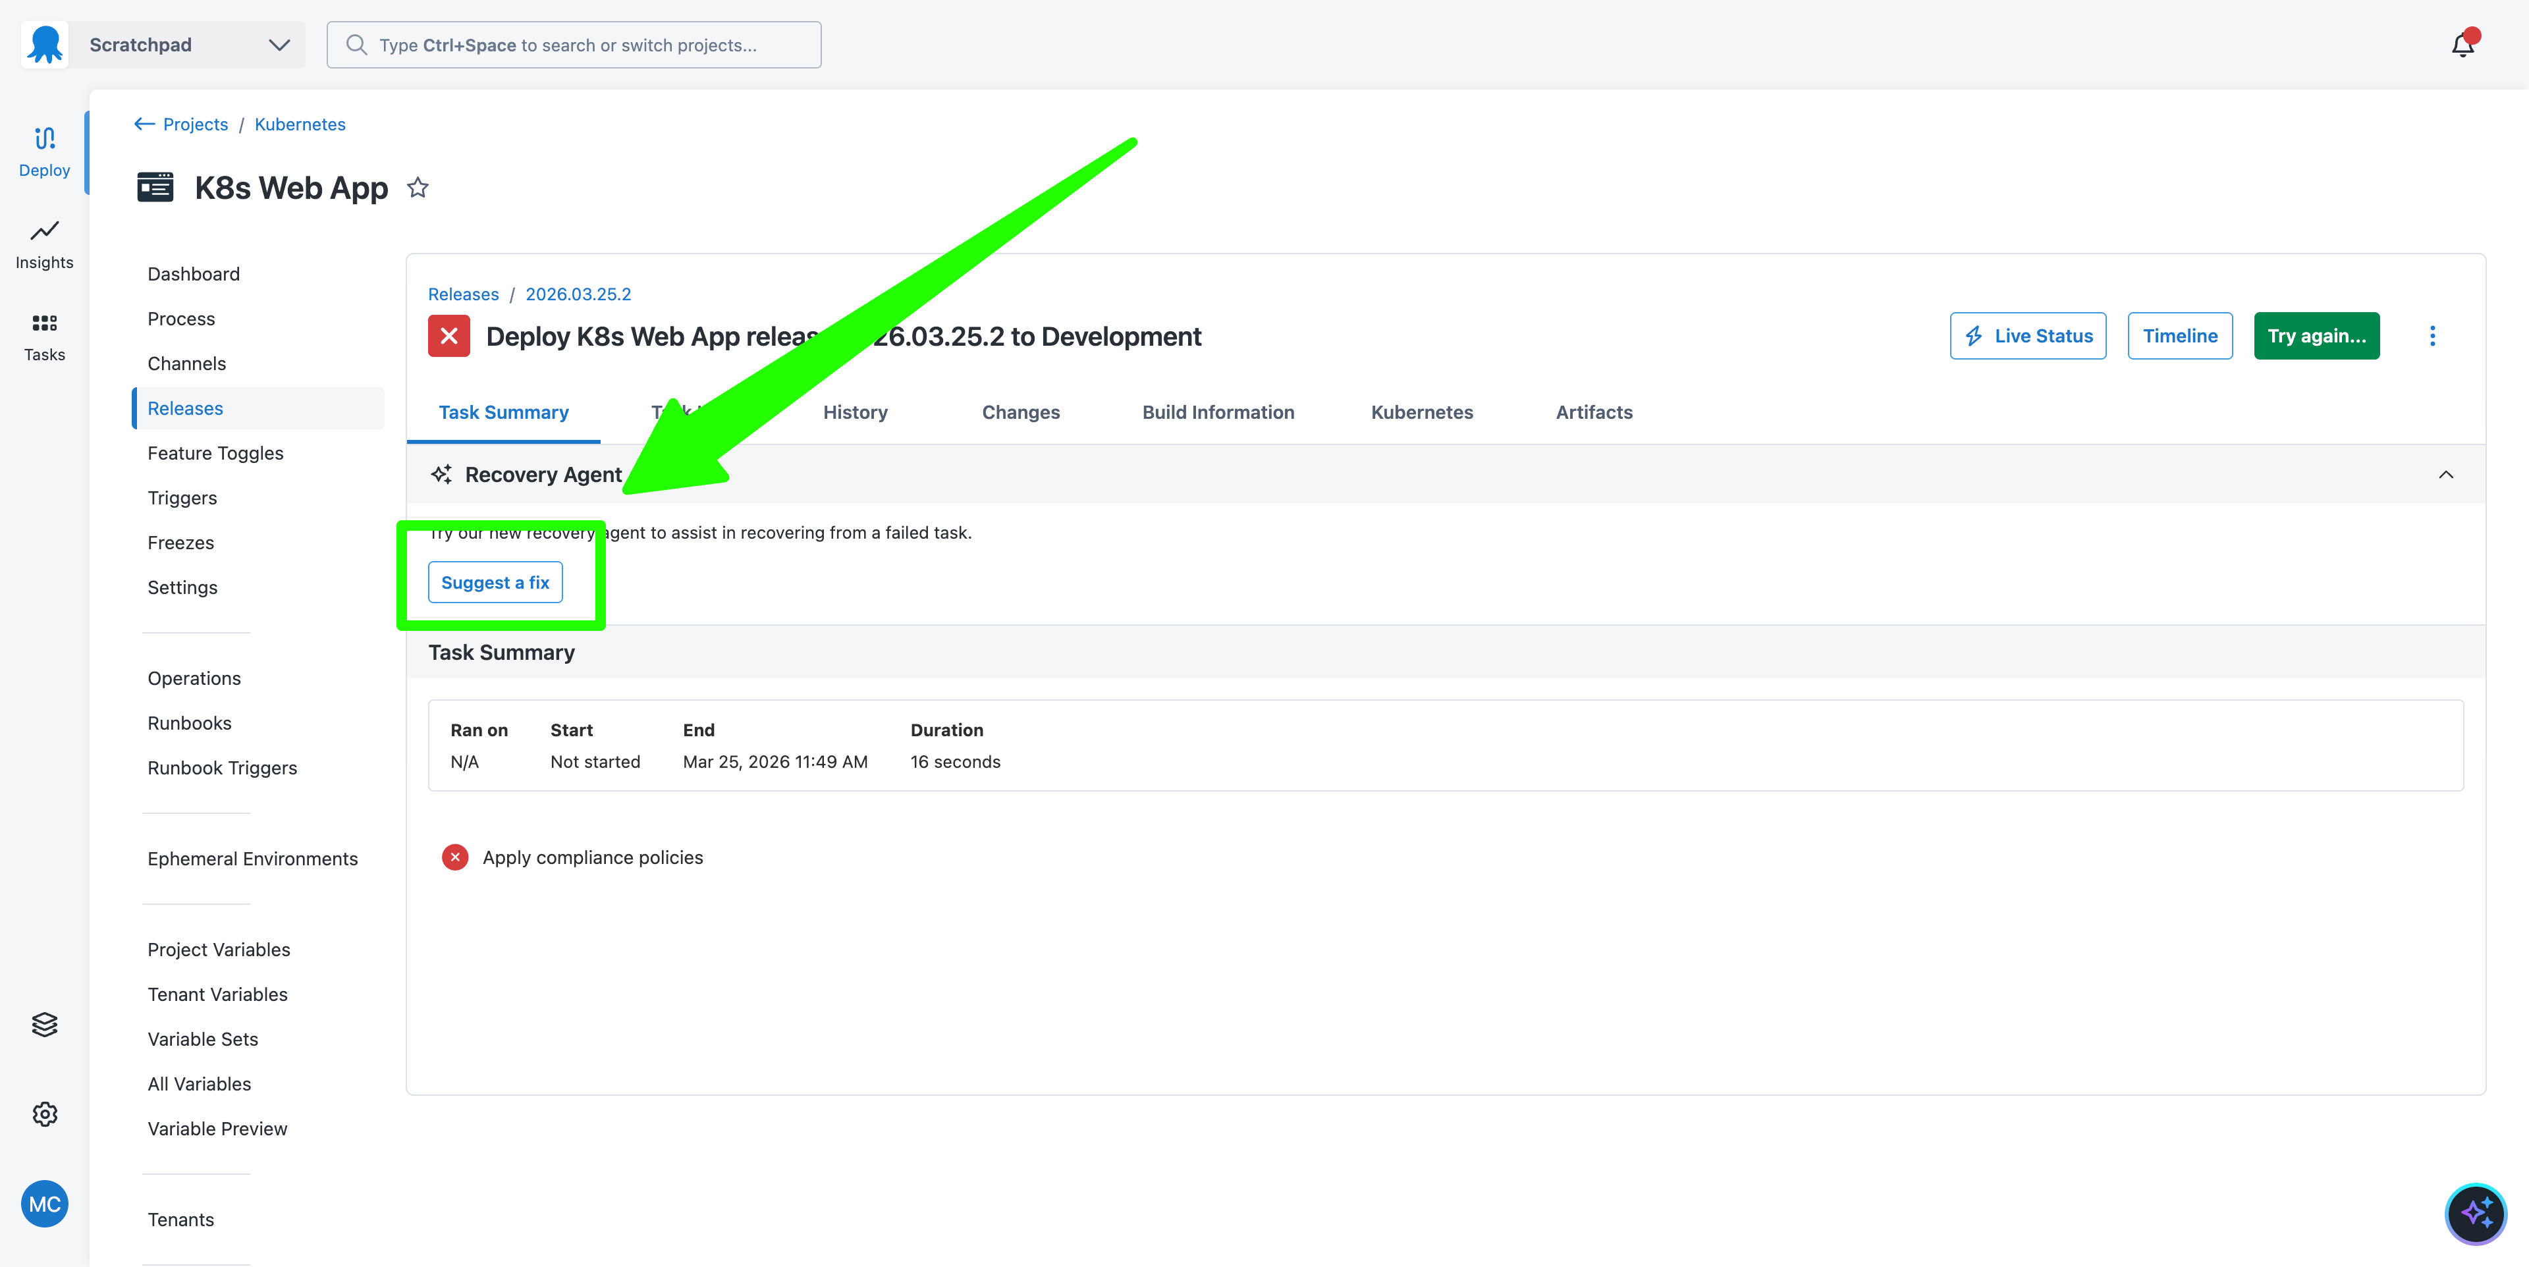
Task: Open the AI assistant sparkle button
Action: (2475, 1213)
